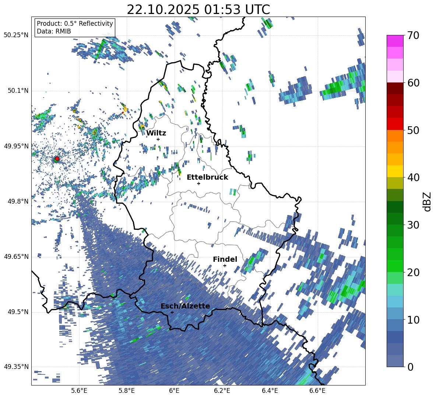436x398 pixels.
Task: Click the Esch/Alzette city label
Action: [x=185, y=306]
